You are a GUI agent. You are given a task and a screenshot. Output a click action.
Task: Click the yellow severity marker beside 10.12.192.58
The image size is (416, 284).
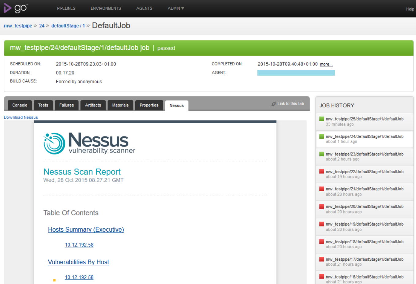click(54, 280)
